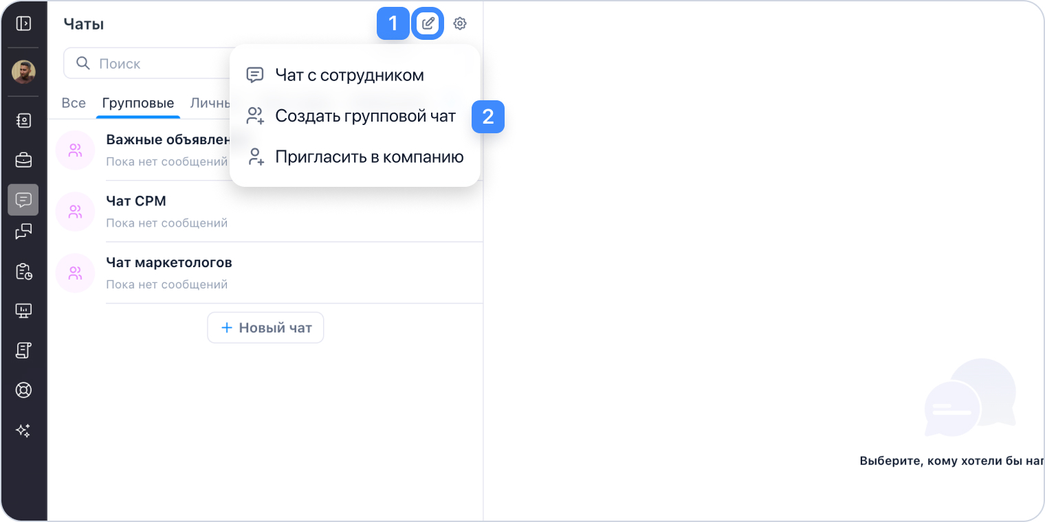Open the briefcase section in sidebar
The image size is (1045, 522).
click(23, 161)
